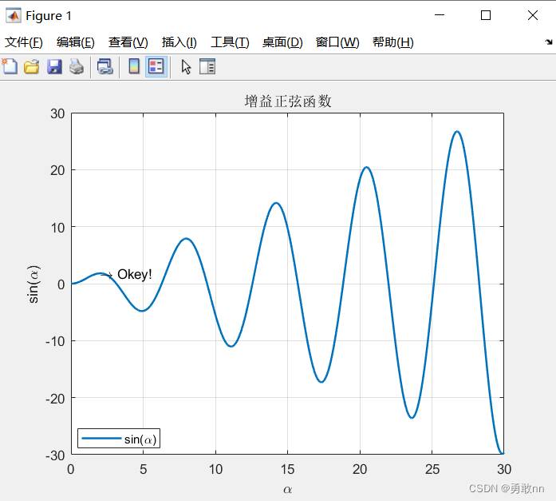
Task: Select the plot title 增益正弦函数
Action: coord(288,101)
